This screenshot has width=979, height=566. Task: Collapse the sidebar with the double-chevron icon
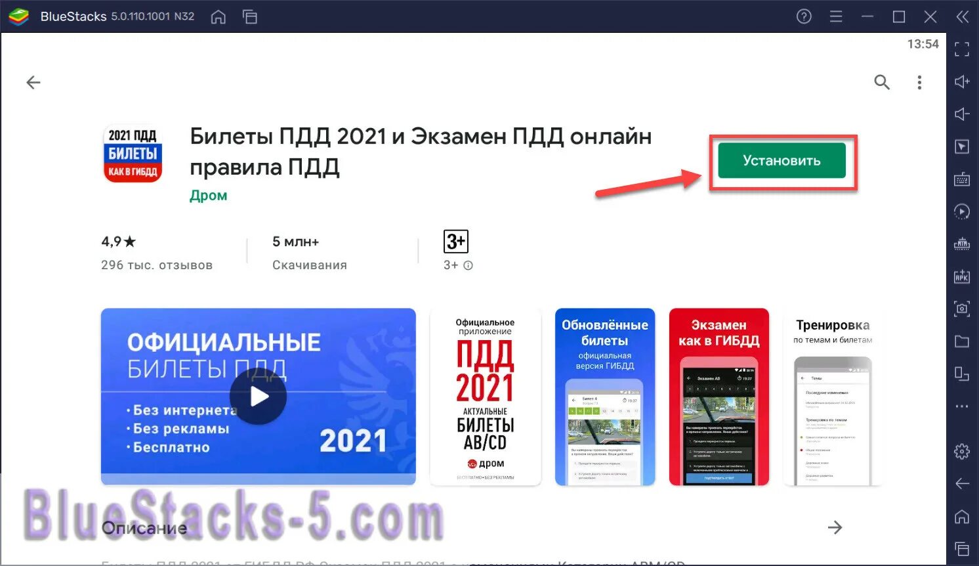(963, 17)
